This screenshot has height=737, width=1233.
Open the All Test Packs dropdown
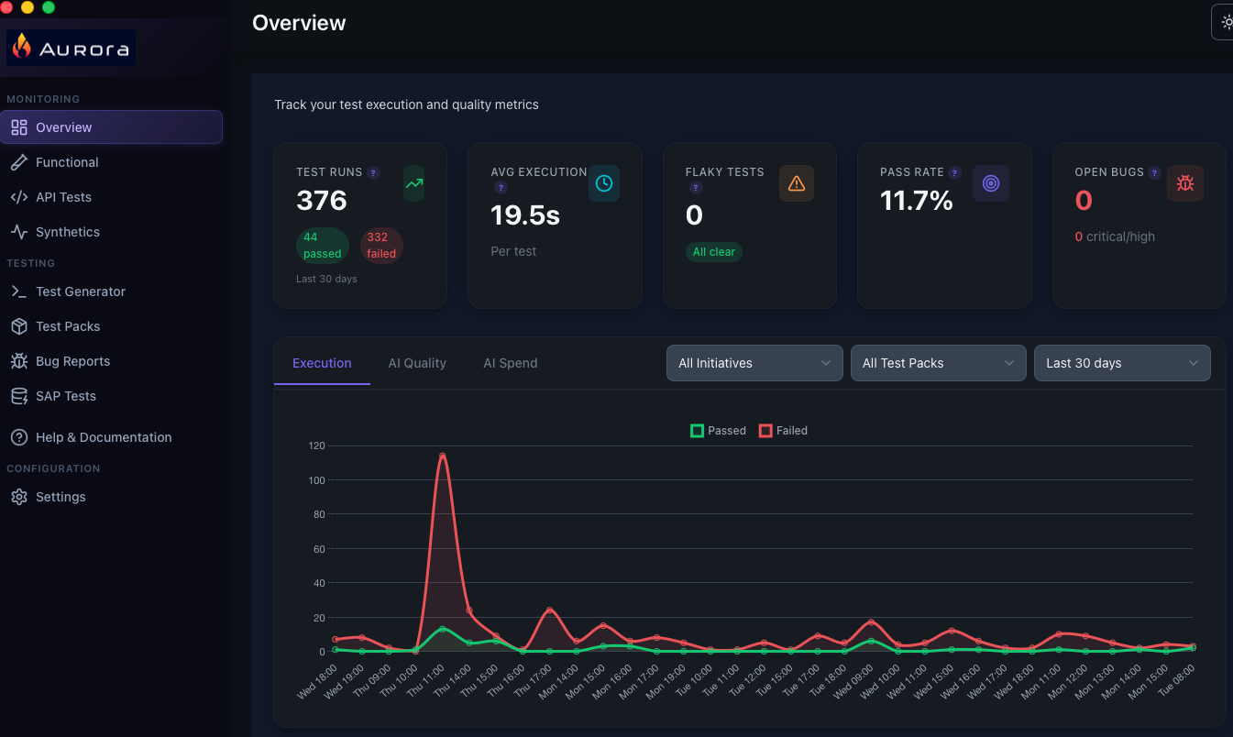[939, 363]
